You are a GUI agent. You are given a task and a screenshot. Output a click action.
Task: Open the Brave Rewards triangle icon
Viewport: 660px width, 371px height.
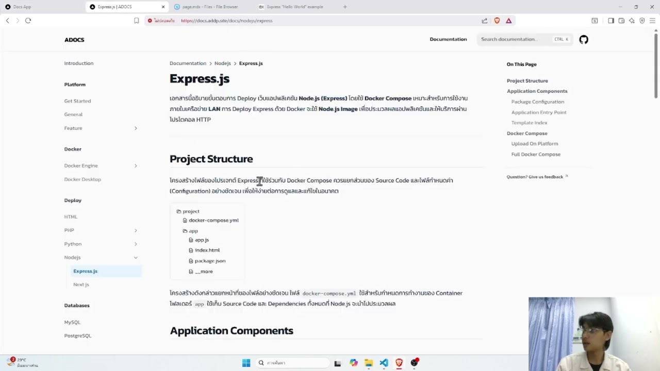tap(508, 21)
